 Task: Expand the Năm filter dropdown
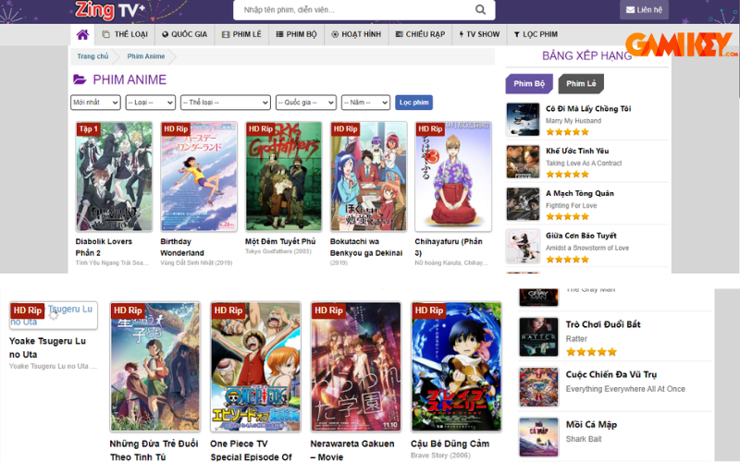click(x=365, y=103)
